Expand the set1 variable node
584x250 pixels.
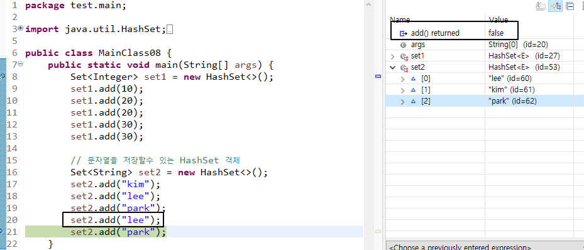point(392,57)
